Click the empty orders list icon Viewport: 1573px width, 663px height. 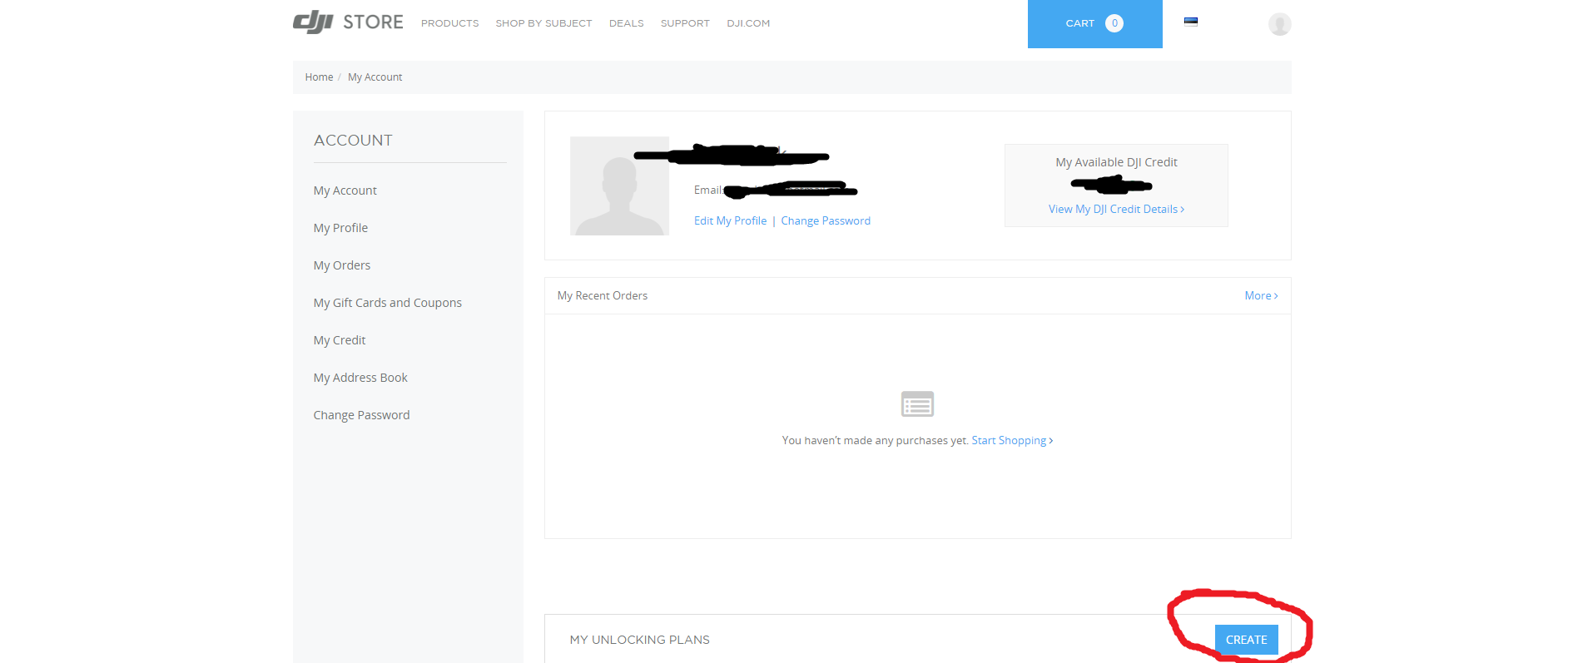pyautogui.click(x=917, y=404)
